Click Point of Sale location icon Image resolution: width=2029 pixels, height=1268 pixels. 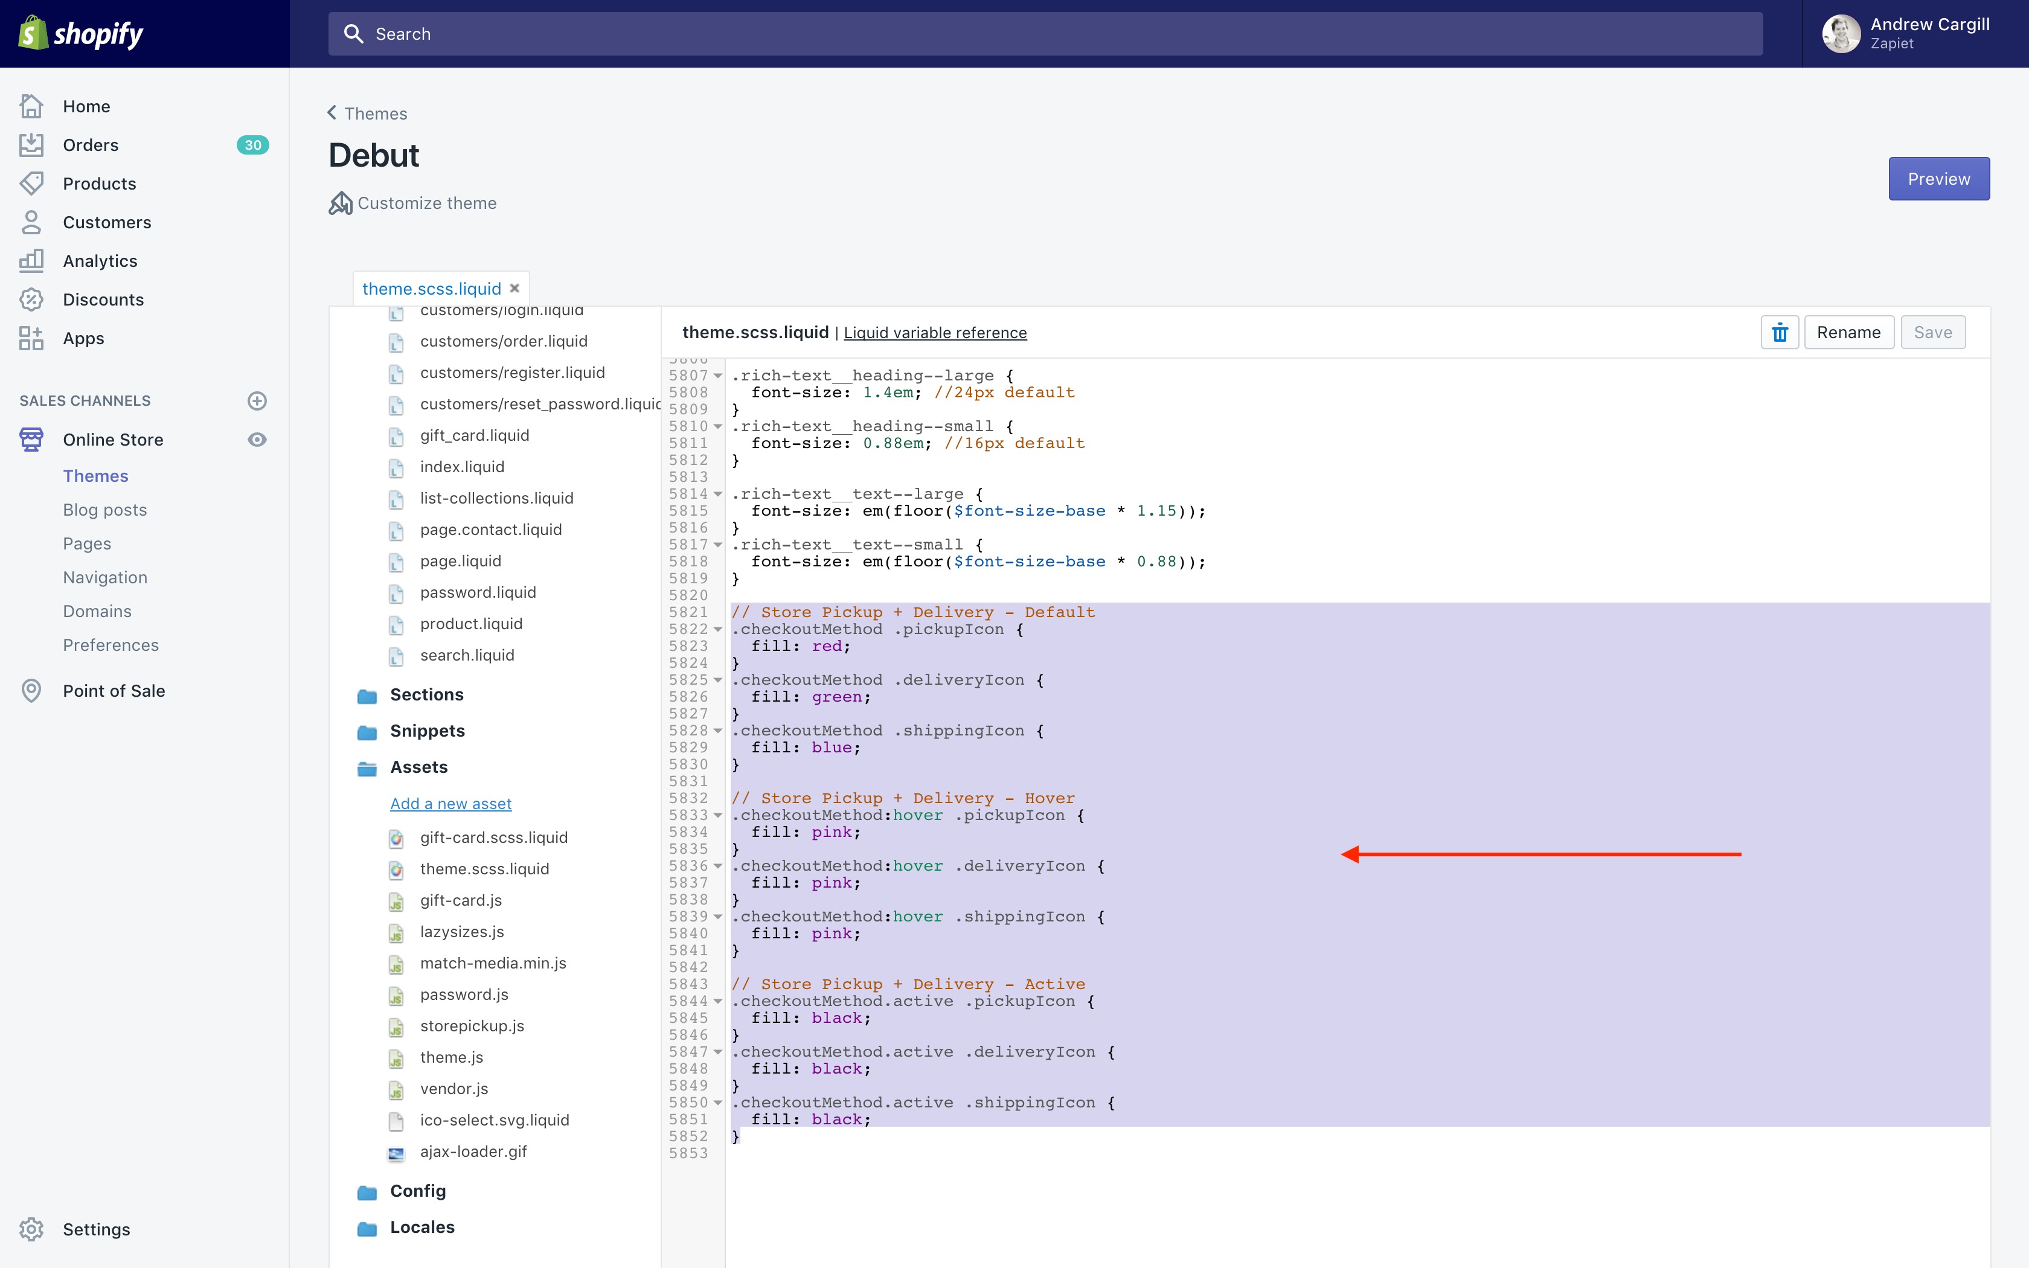click(31, 691)
